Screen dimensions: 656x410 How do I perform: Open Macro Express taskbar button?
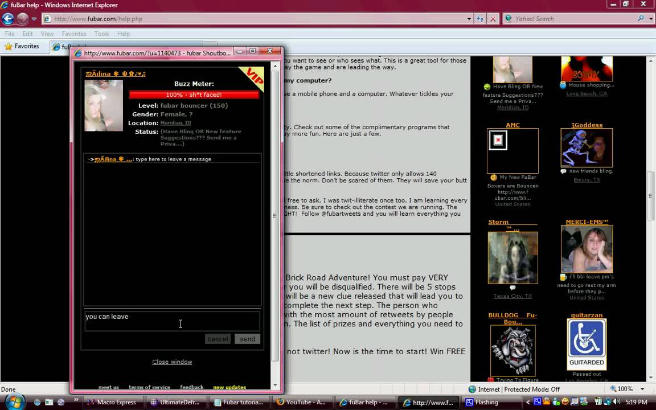(x=113, y=403)
